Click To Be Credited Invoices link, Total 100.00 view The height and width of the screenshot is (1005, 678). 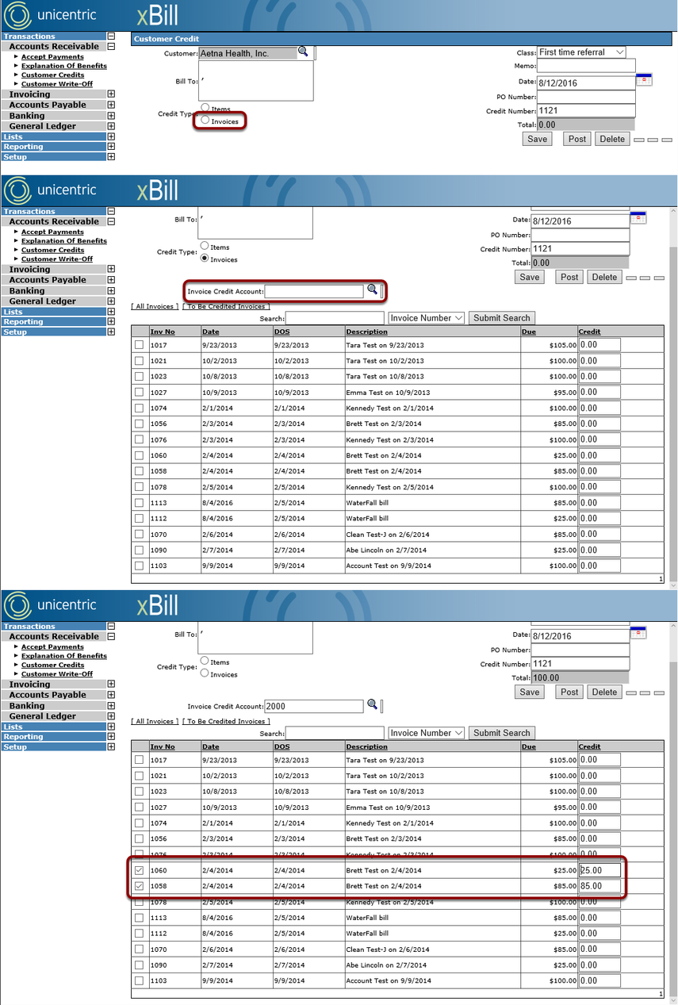point(226,721)
